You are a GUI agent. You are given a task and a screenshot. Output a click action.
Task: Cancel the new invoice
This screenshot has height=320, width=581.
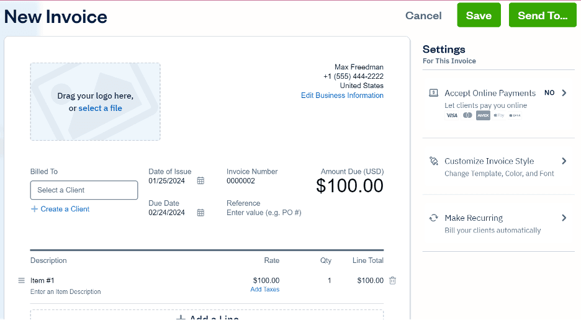point(423,16)
